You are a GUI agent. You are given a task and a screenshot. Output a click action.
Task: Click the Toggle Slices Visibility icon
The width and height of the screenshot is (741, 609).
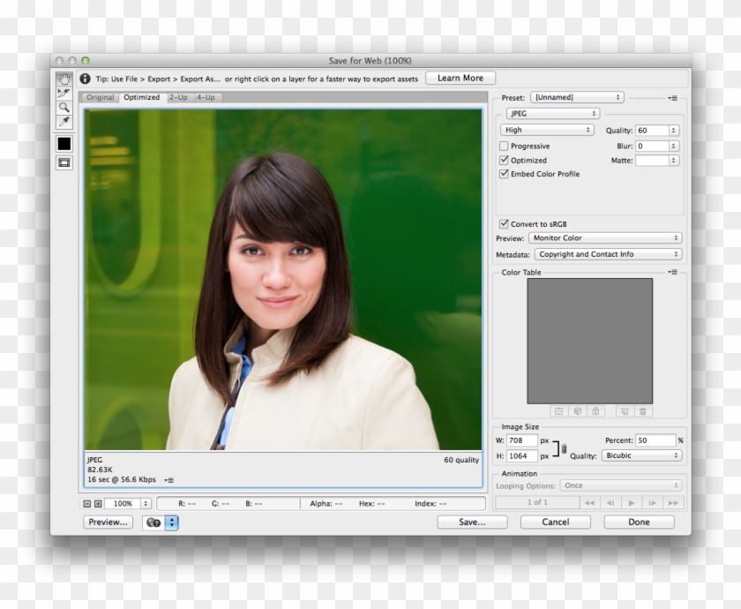point(63,161)
